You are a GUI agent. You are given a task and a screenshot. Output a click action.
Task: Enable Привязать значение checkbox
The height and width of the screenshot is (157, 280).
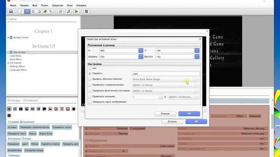coord(90,97)
